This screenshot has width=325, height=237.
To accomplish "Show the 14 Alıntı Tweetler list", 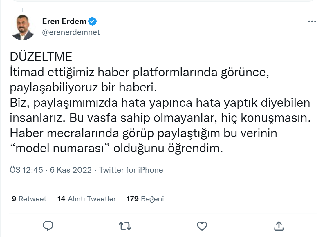I will (86, 199).
